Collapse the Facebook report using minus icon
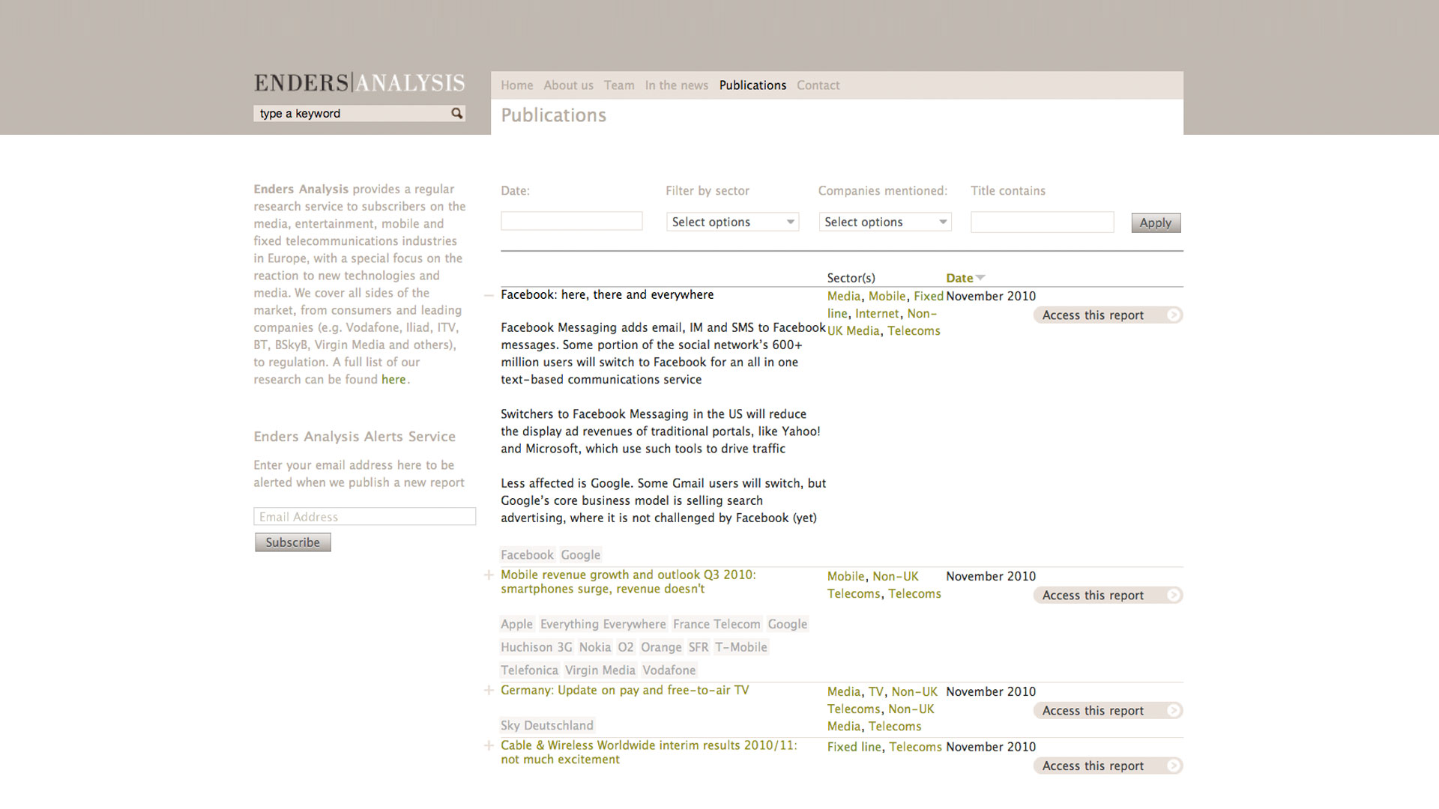 489,296
